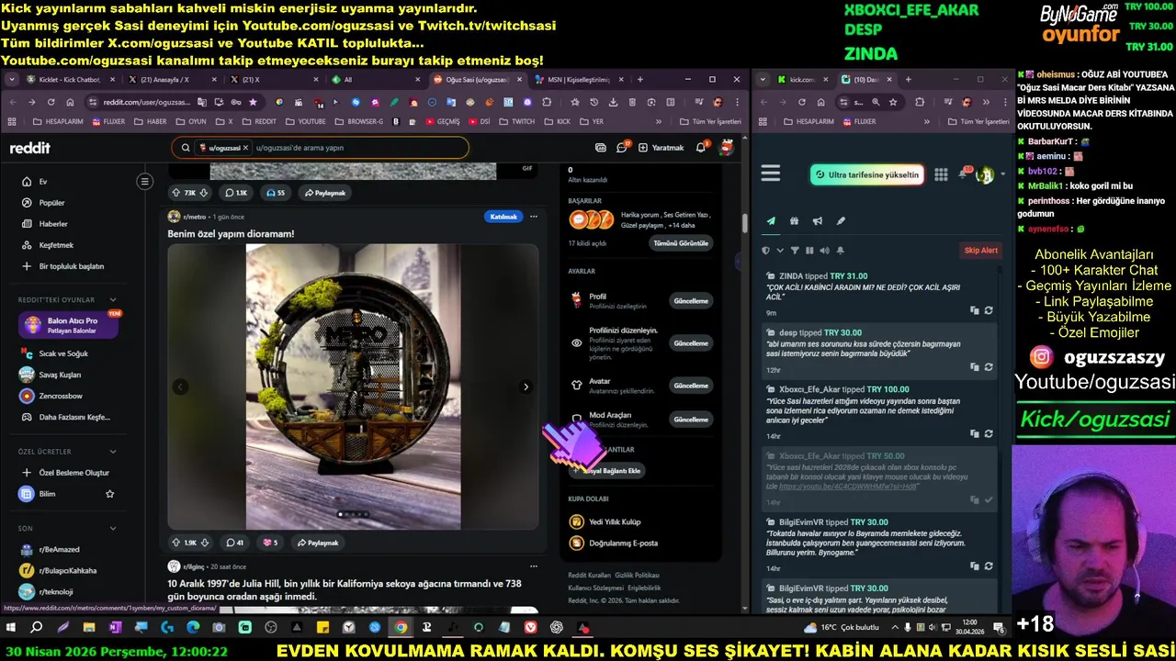Switch to the kick.com tab in the right window
The image size is (1176, 661).
(802, 80)
